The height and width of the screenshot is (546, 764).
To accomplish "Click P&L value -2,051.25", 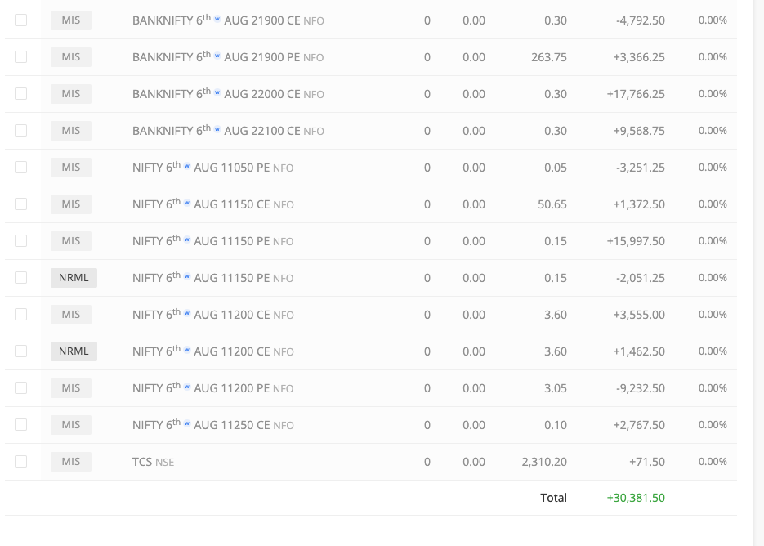I will coord(641,278).
